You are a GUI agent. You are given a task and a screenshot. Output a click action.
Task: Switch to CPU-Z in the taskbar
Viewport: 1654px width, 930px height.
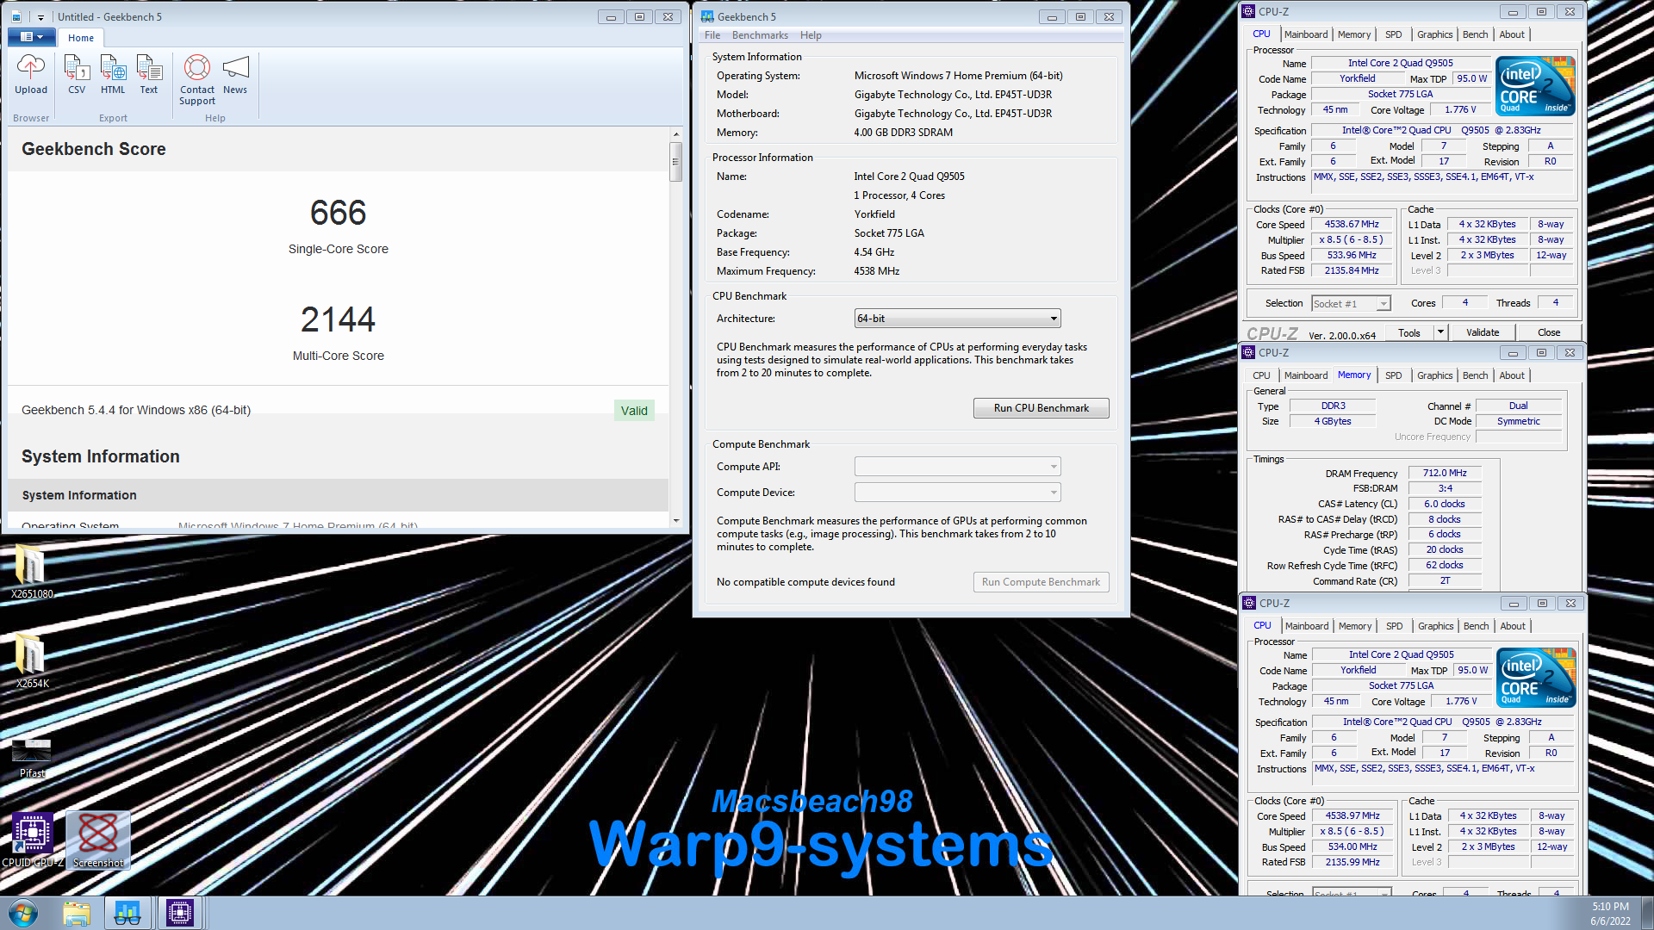pyautogui.click(x=179, y=913)
